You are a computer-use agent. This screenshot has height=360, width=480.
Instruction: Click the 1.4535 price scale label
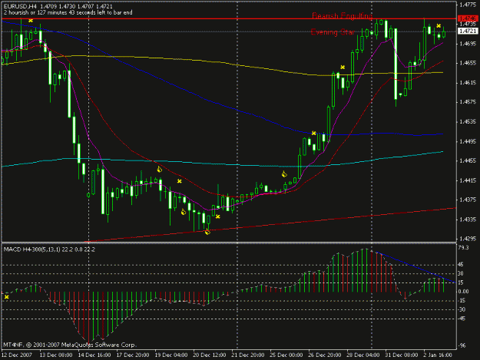click(468, 121)
